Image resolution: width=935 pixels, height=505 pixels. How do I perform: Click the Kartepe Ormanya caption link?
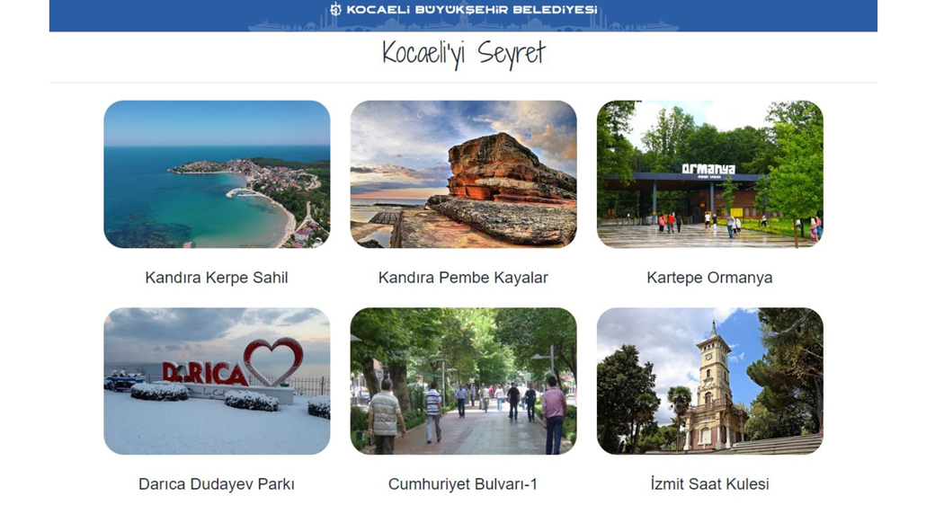click(x=709, y=278)
